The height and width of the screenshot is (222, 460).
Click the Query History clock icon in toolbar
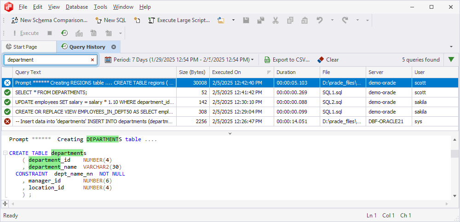coord(64,33)
